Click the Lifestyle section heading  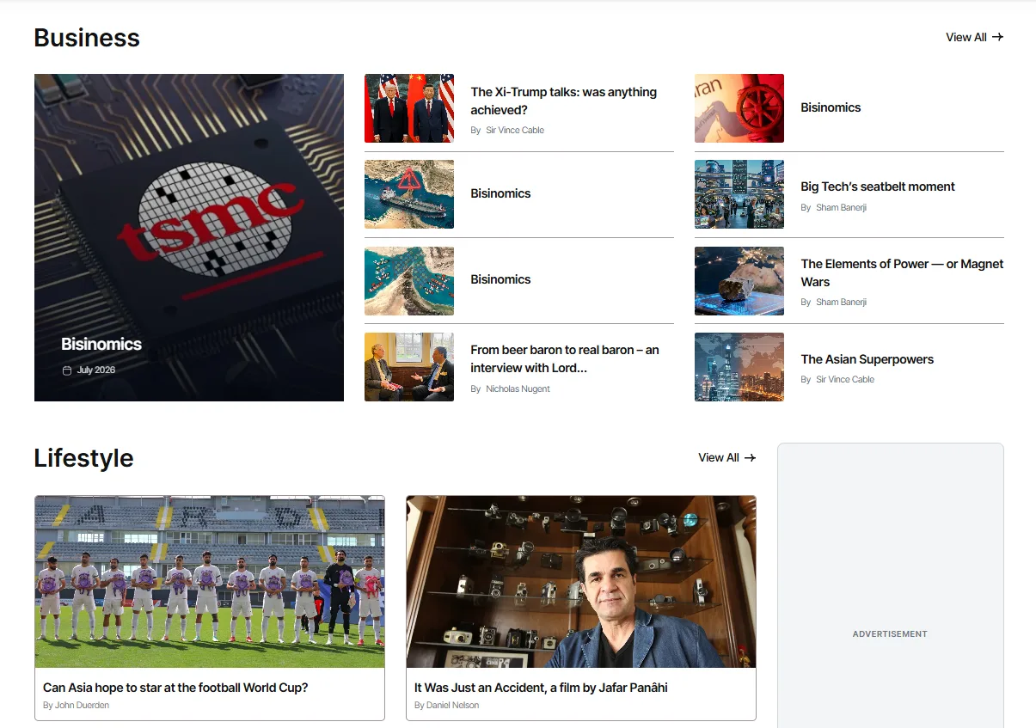coord(83,458)
